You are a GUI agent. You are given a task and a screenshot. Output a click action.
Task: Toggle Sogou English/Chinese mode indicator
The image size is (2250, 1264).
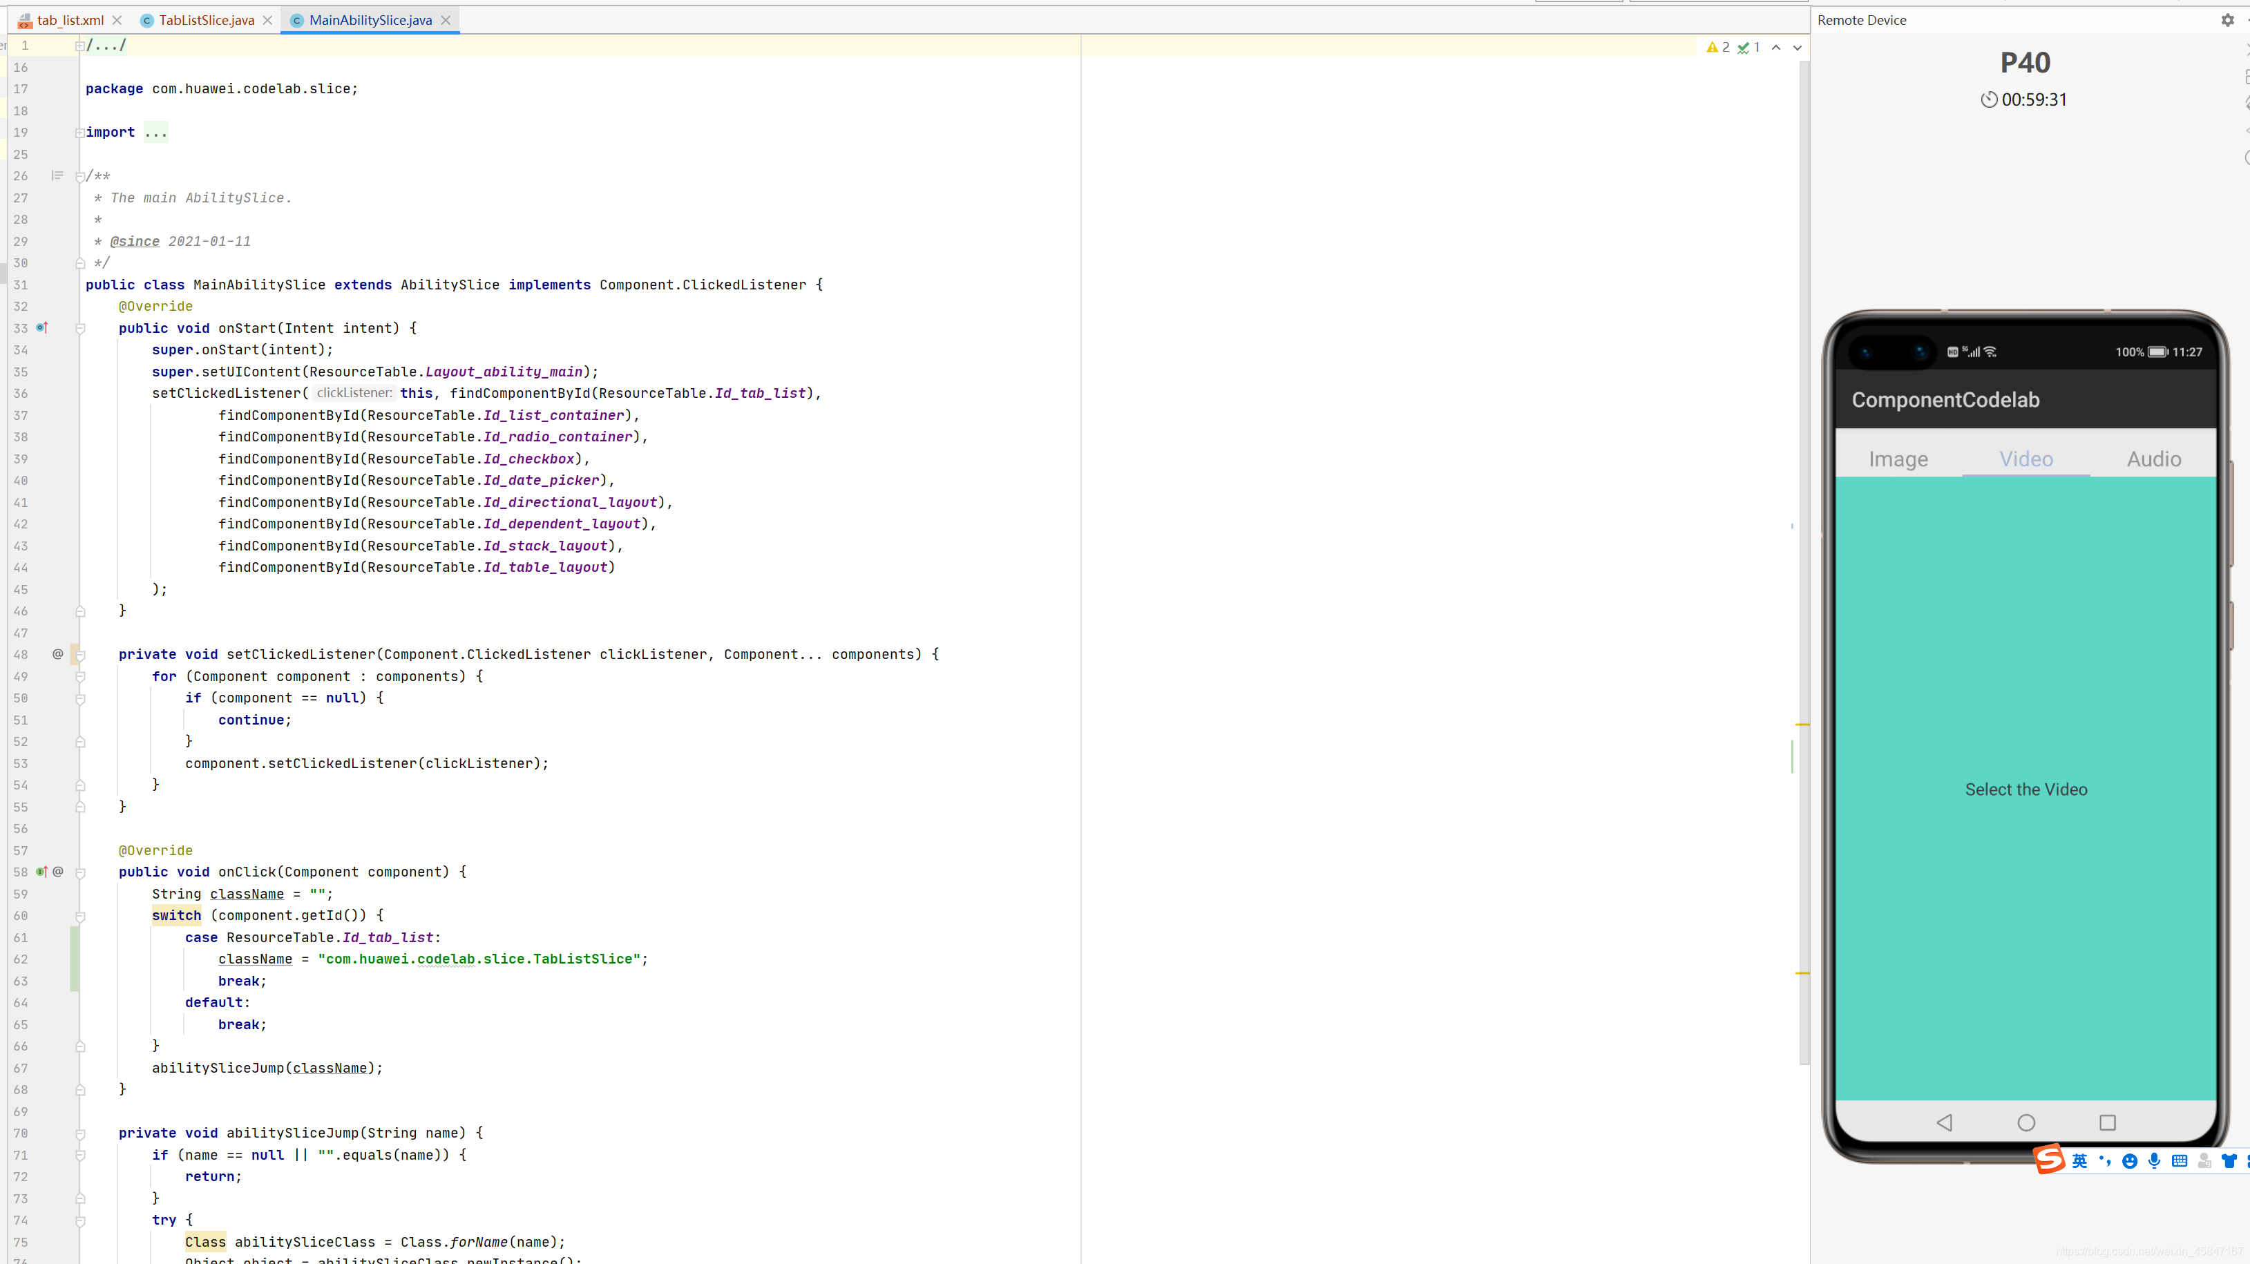click(x=2079, y=1161)
